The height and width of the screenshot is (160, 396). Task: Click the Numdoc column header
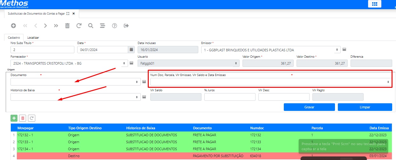[257, 128]
